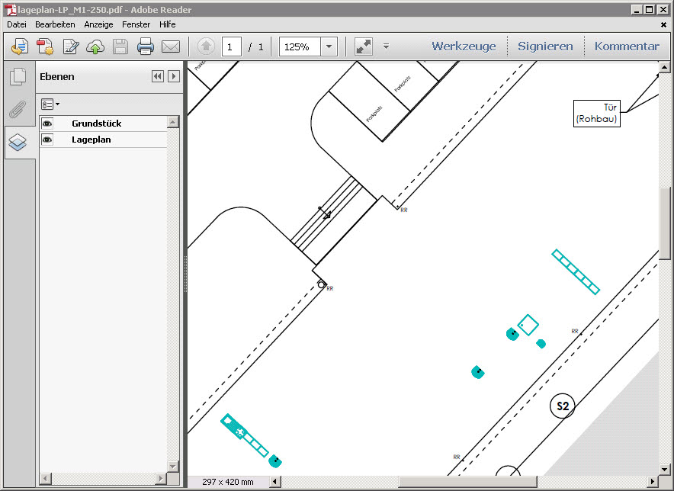Image resolution: width=674 pixels, height=491 pixels.
Task: Close the document with the menu bar X
Action: [x=663, y=25]
